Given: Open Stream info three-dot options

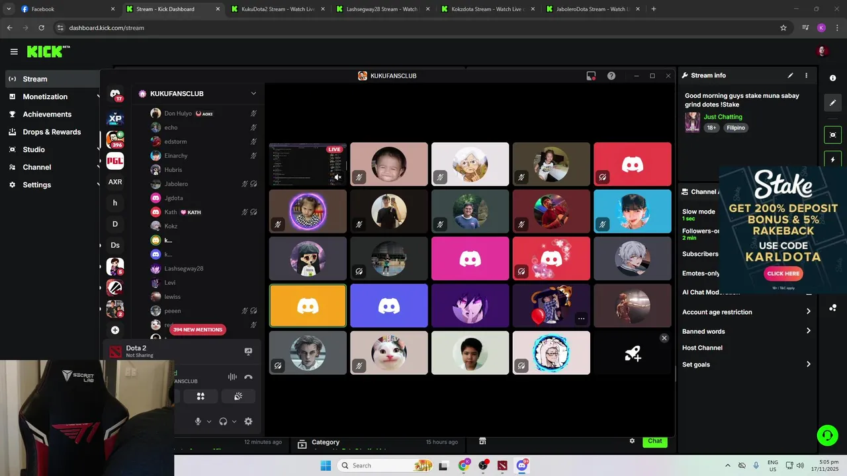Looking at the screenshot, I should pos(806,75).
